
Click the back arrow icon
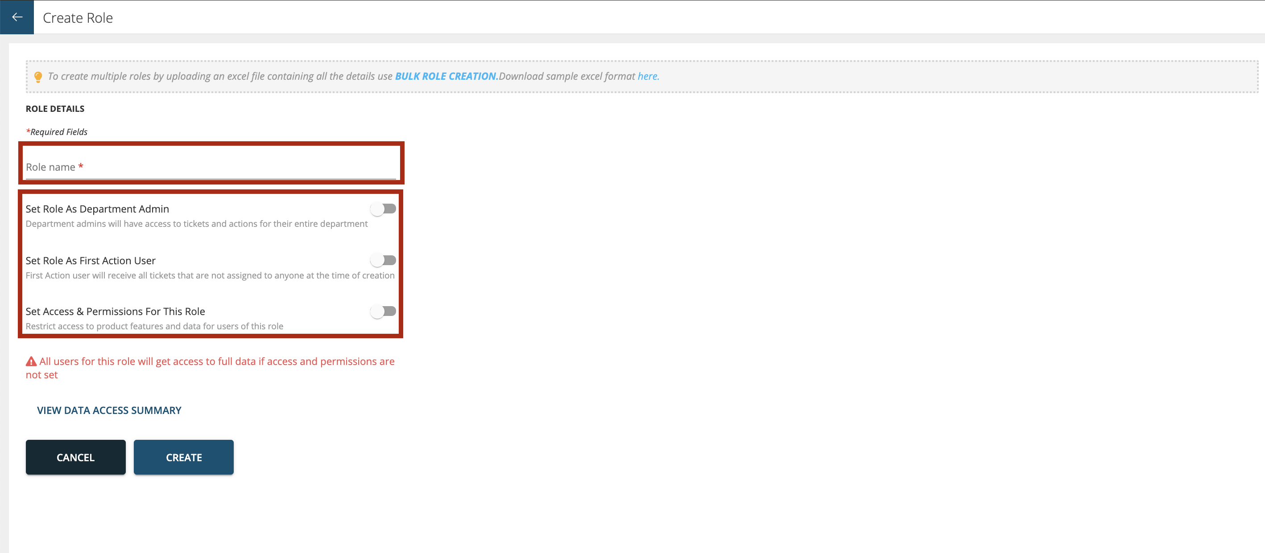pos(17,17)
